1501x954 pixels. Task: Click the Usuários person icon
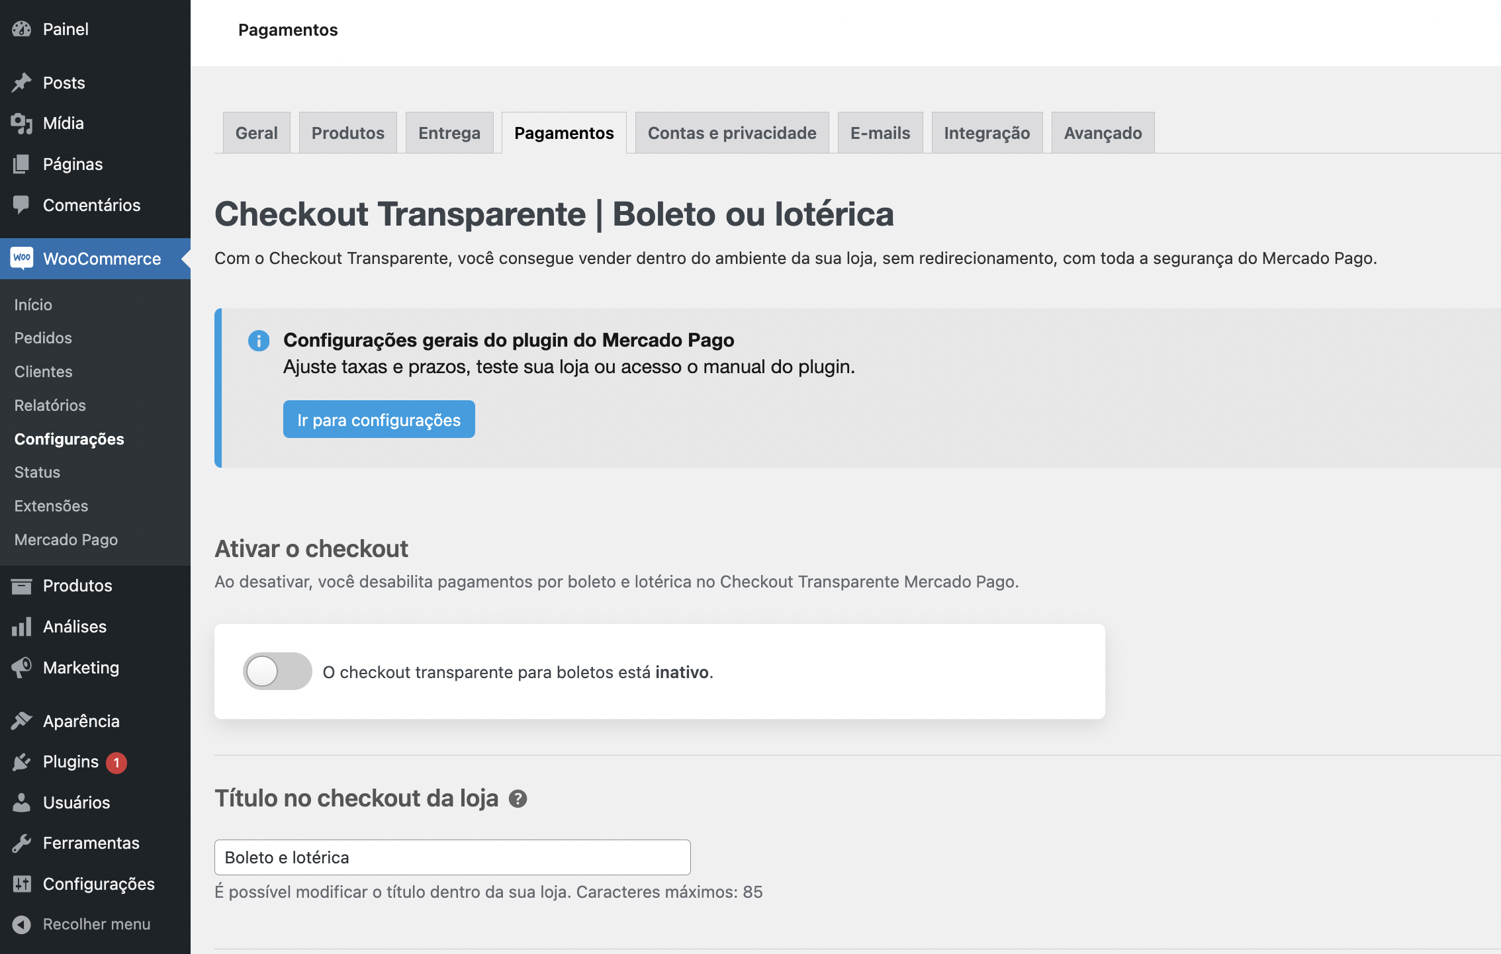coord(22,802)
